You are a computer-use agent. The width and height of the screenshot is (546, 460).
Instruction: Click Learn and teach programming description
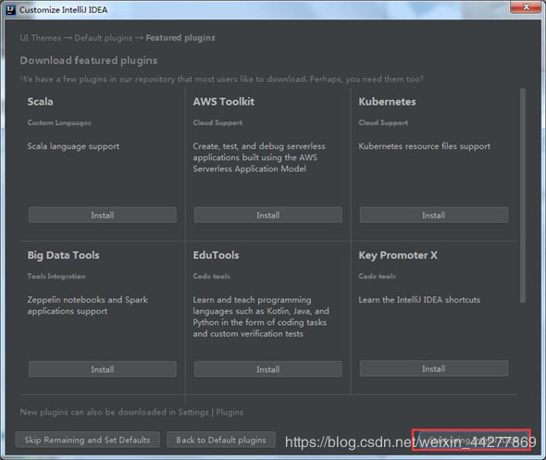261,317
